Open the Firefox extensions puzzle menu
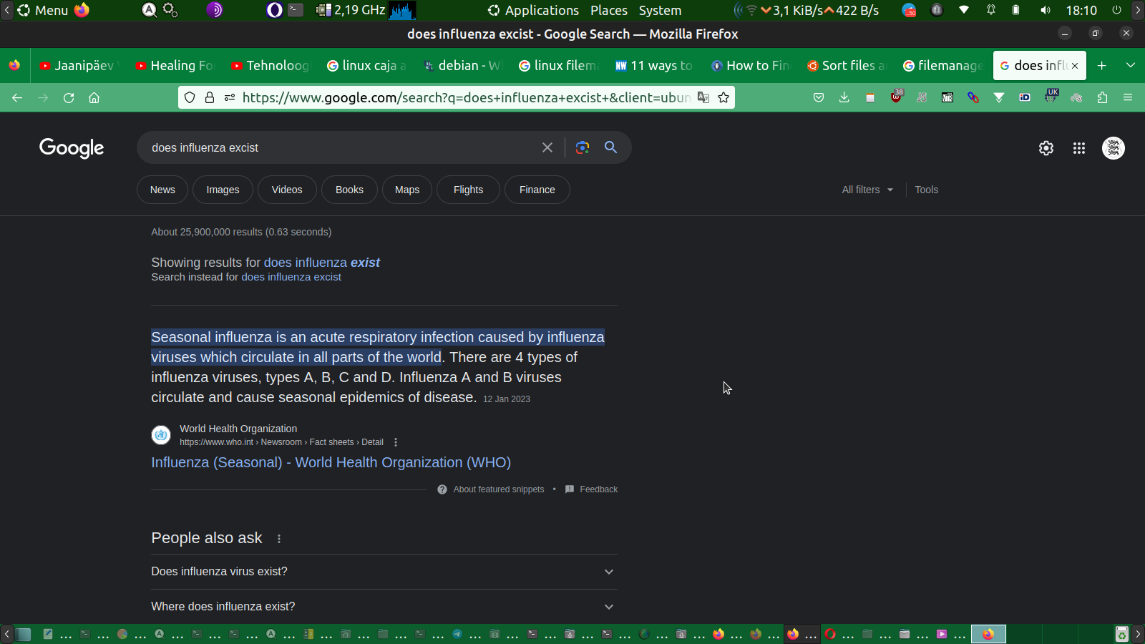1145x644 pixels. (x=1102, y=97)
